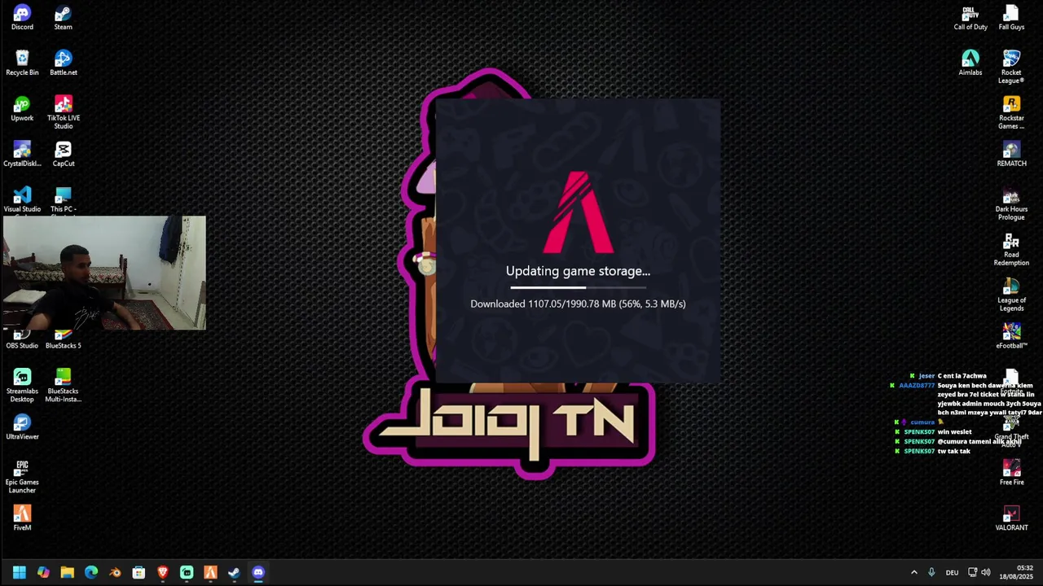Click the 'Updating game storage...' text
The image size is (1043, 586).
578,271
